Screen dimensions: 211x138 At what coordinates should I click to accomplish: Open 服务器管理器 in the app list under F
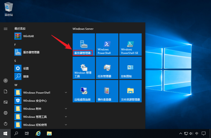pyautogui.click(x=41, y=52)
